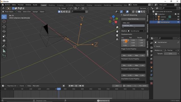Click the Trigger Min 0.00 value field
This screenshot has width=181, height=102.
pyautogui.click(x=127, y=56)
